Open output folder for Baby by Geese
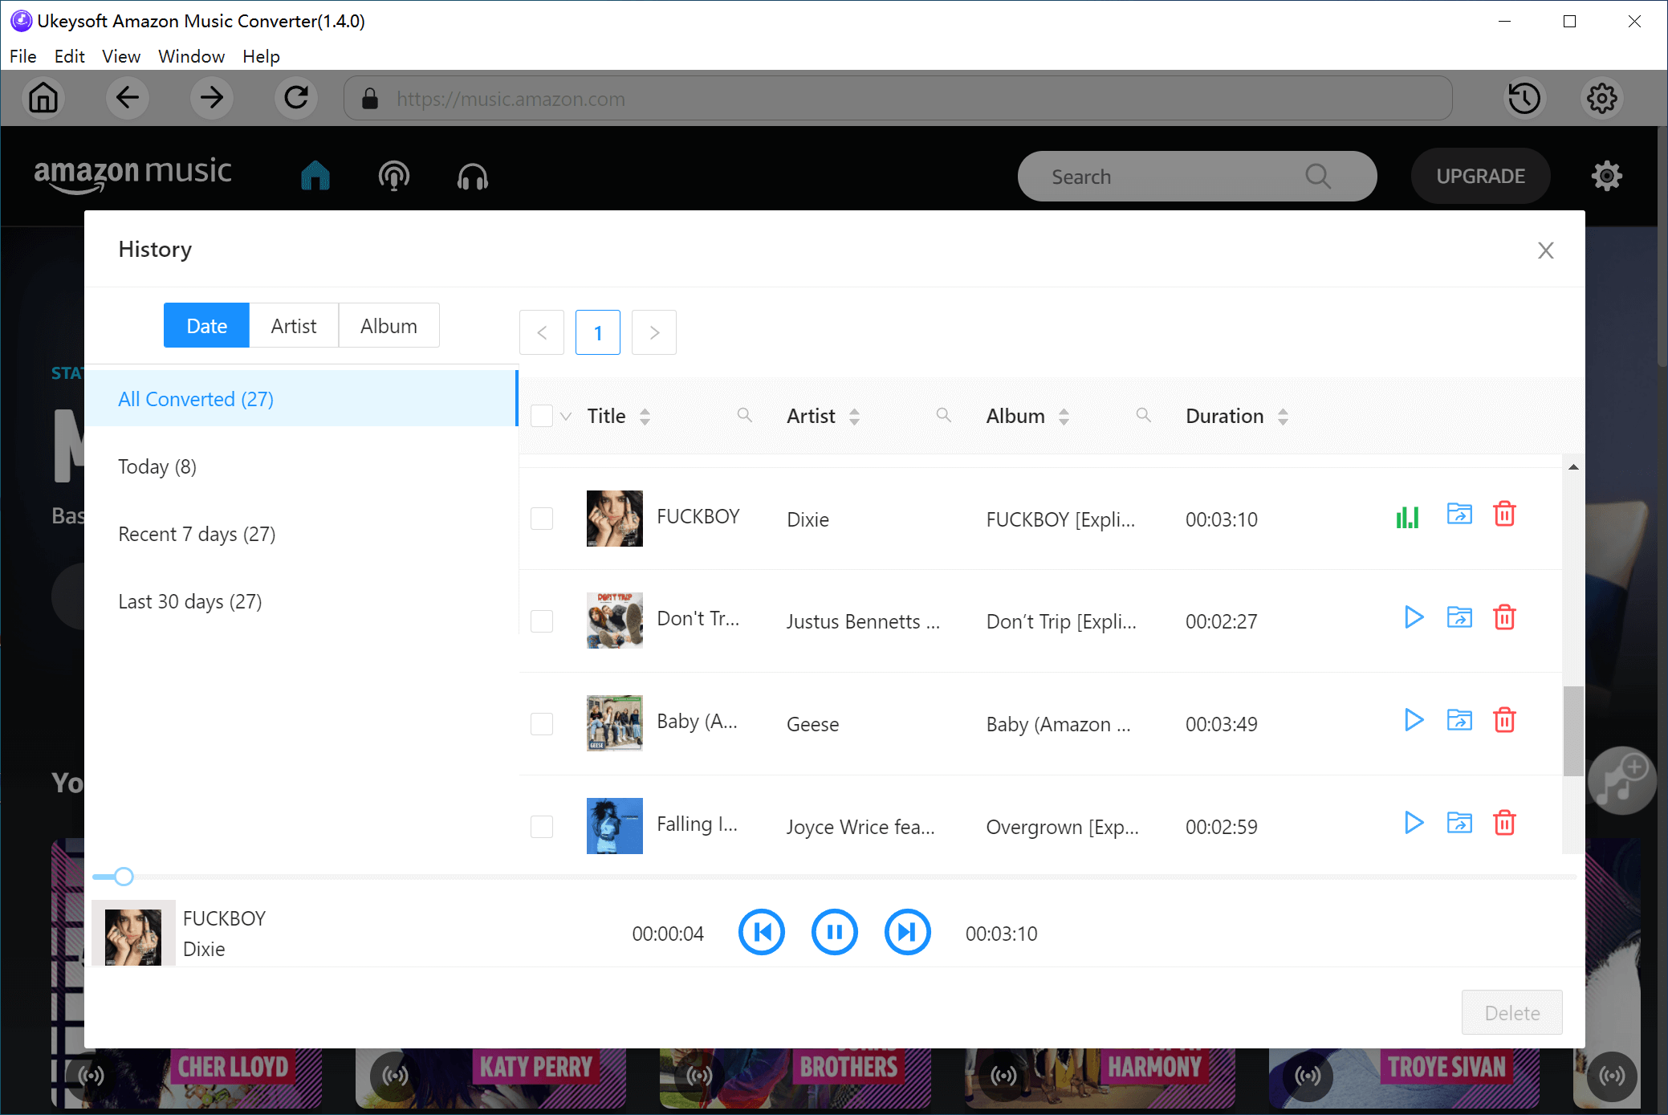This screenshot has height=1115, width=1668. (1459, 720)
